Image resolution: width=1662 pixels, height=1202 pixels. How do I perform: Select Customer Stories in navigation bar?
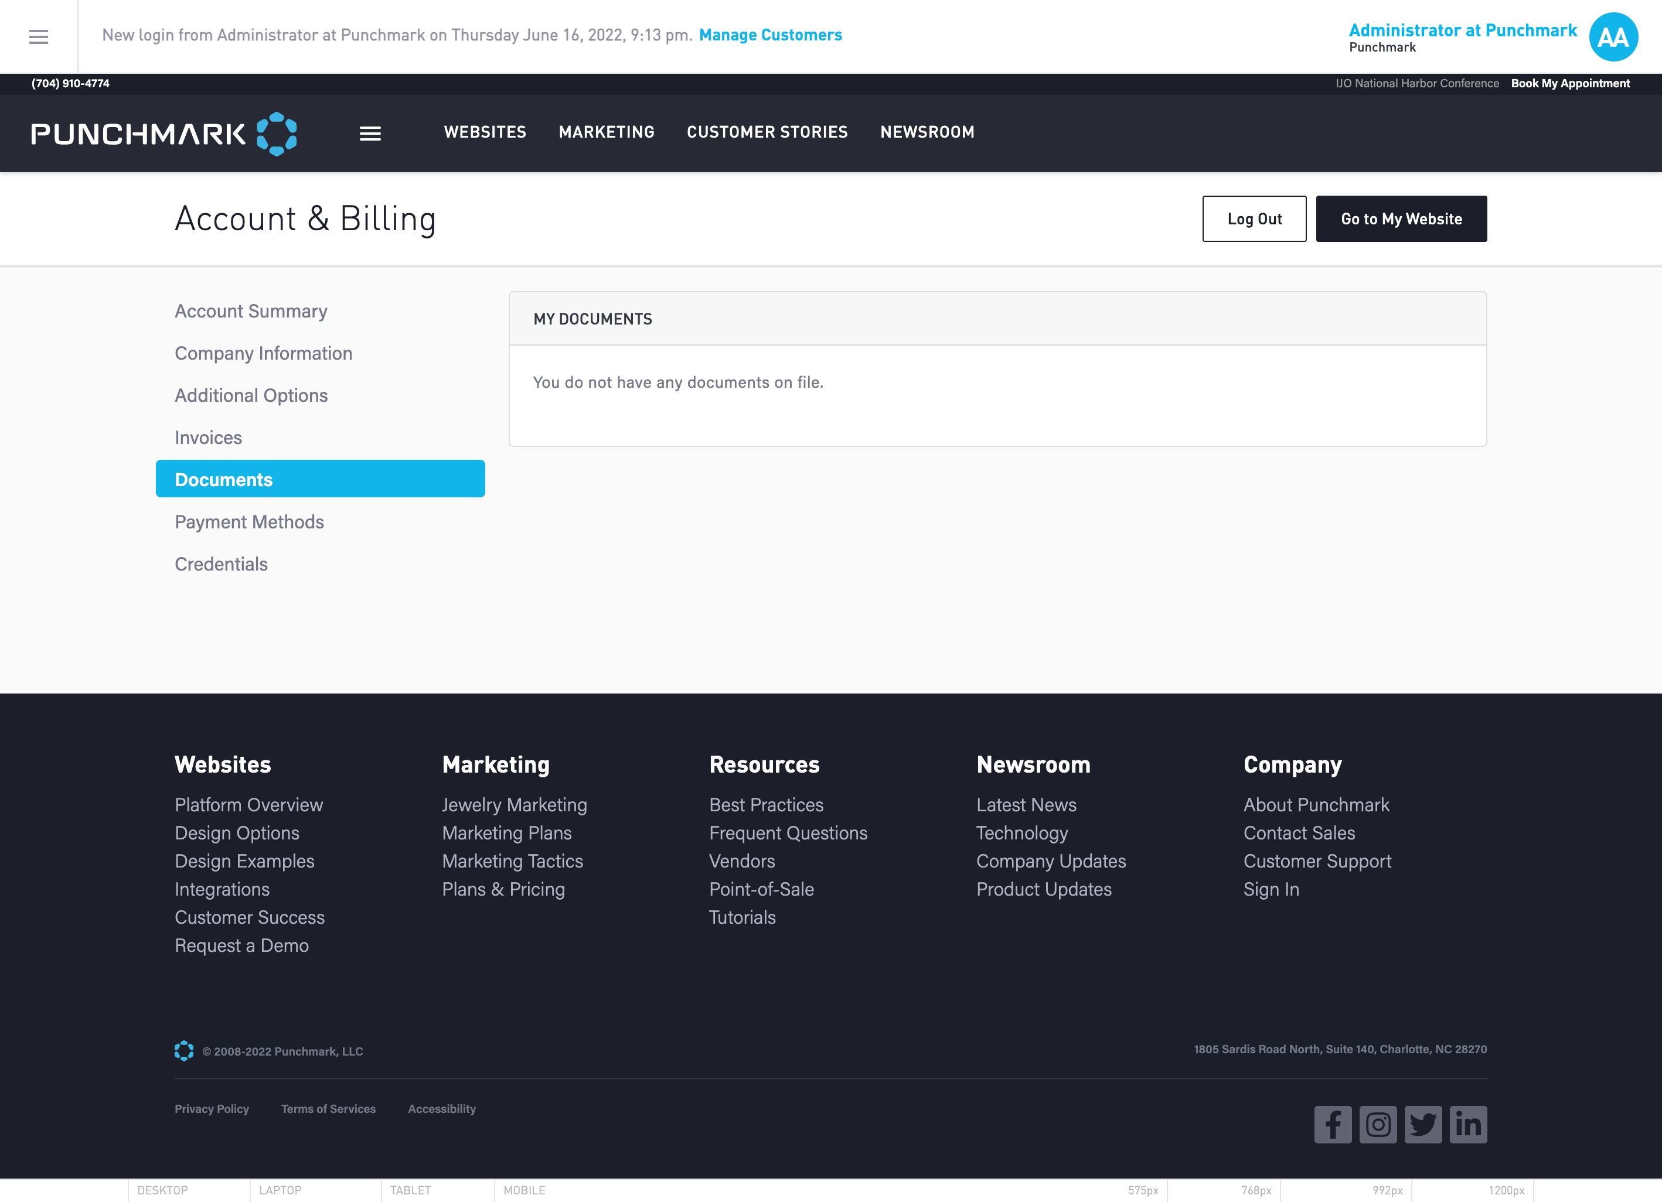(x=767, y=132)
